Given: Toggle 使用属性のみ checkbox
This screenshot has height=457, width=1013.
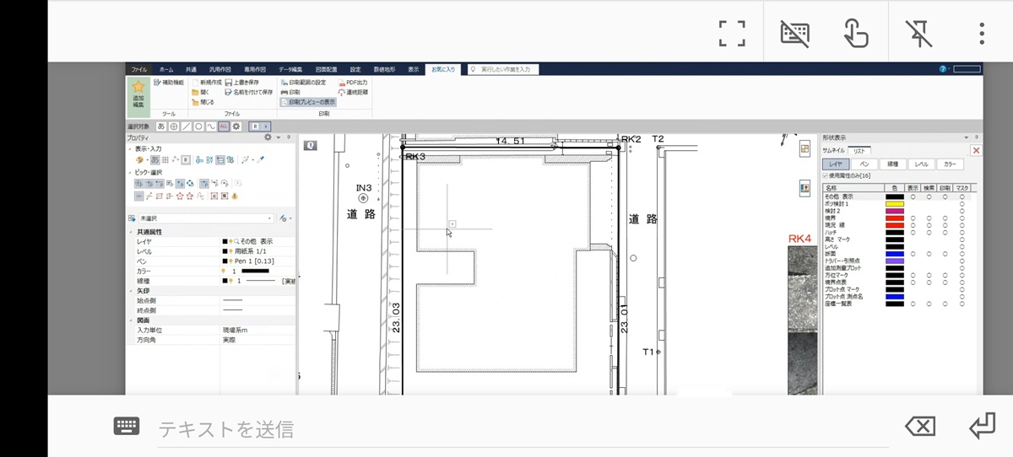Looking at the screenshot, I should coord(826,175).
